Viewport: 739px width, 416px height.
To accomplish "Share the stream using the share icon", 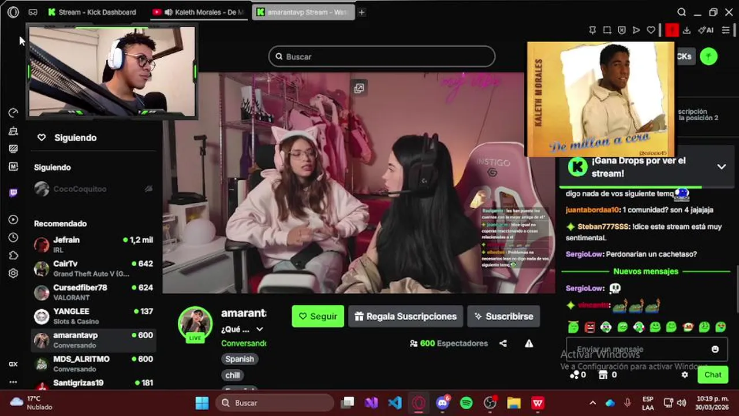I will (x=503, y=343).
